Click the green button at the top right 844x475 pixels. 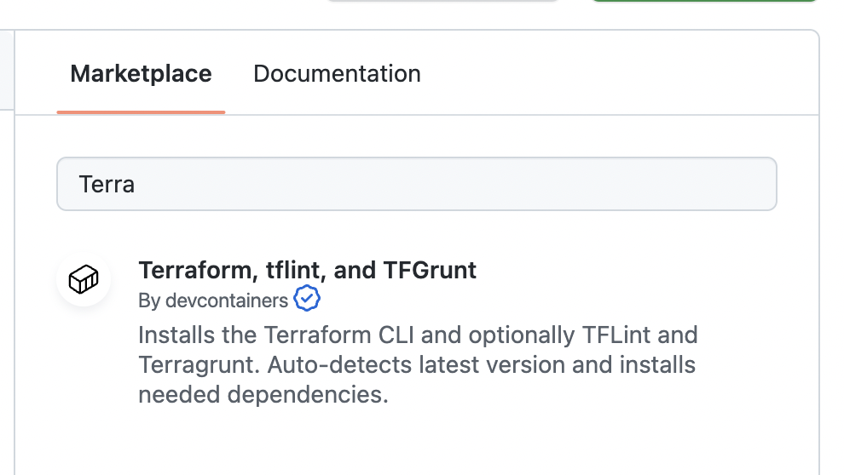(704, 1)
